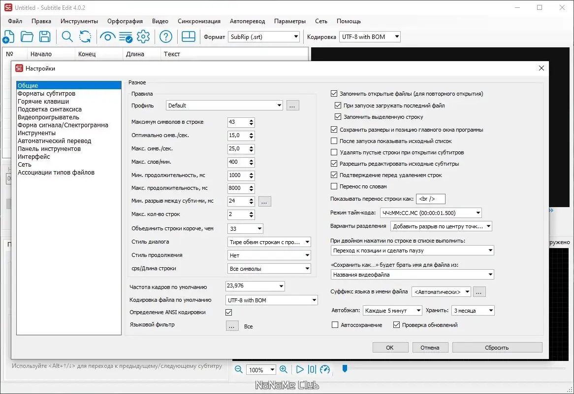
Task: Click the New subtitle file icon
Action: click(x=8, y=36)
